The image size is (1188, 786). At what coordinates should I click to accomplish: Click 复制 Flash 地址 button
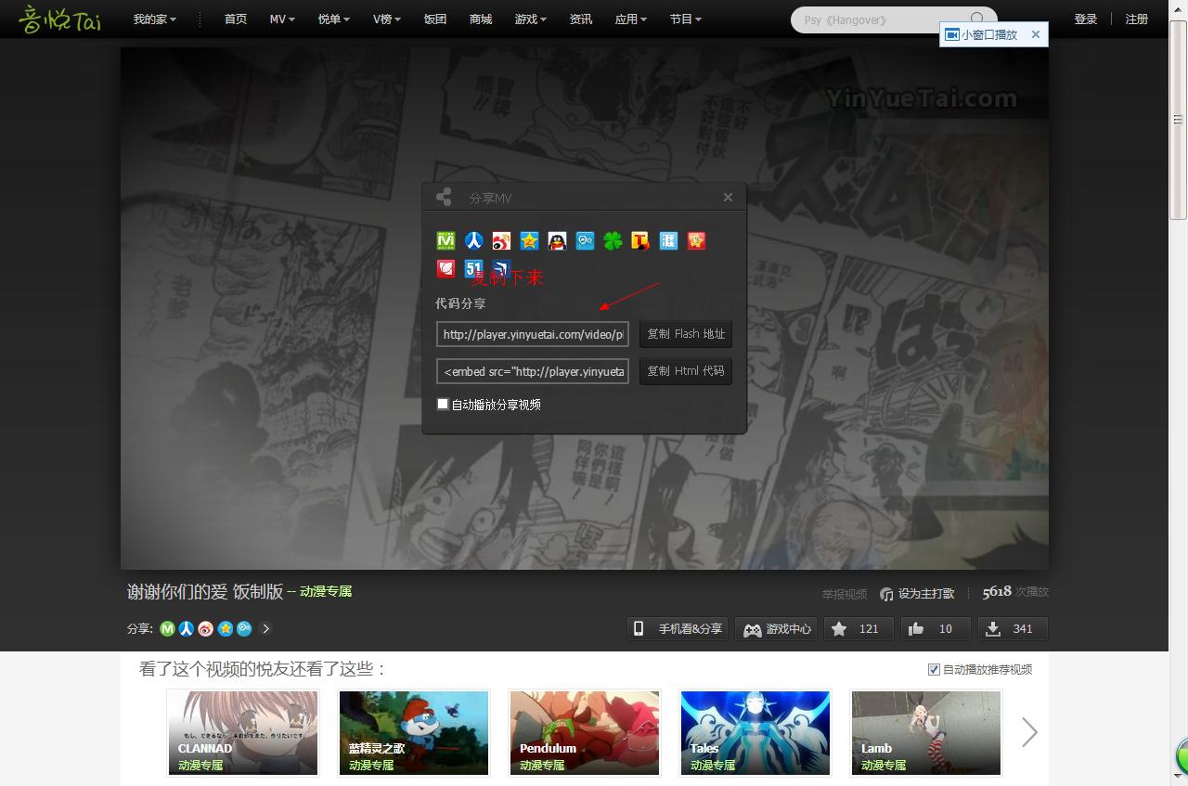coord(686,334)
